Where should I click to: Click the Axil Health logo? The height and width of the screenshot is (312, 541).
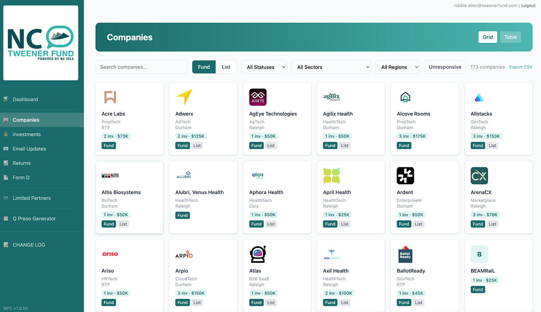click(x=331, y=254)
